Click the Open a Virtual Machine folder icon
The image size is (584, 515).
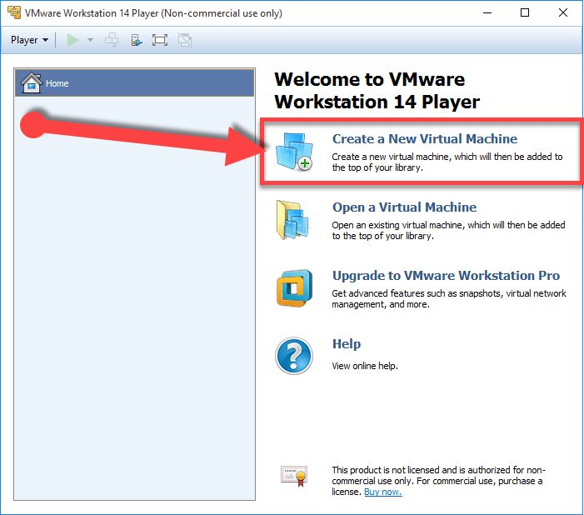click(293, 221)
